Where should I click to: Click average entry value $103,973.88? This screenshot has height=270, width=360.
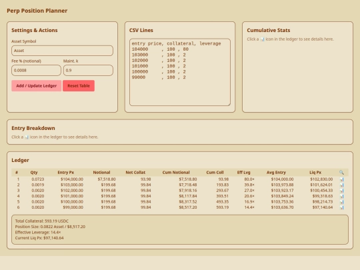(x=282, y=185)
